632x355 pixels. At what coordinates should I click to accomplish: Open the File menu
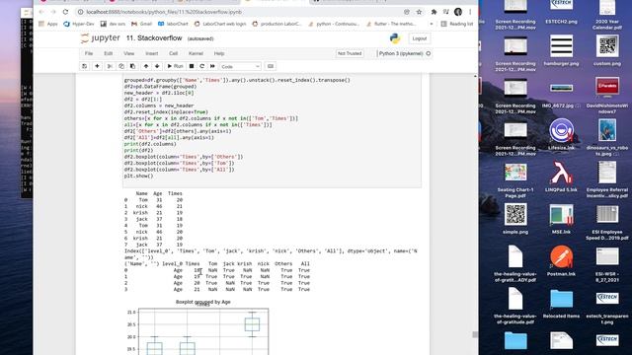(x=89, y=53)
